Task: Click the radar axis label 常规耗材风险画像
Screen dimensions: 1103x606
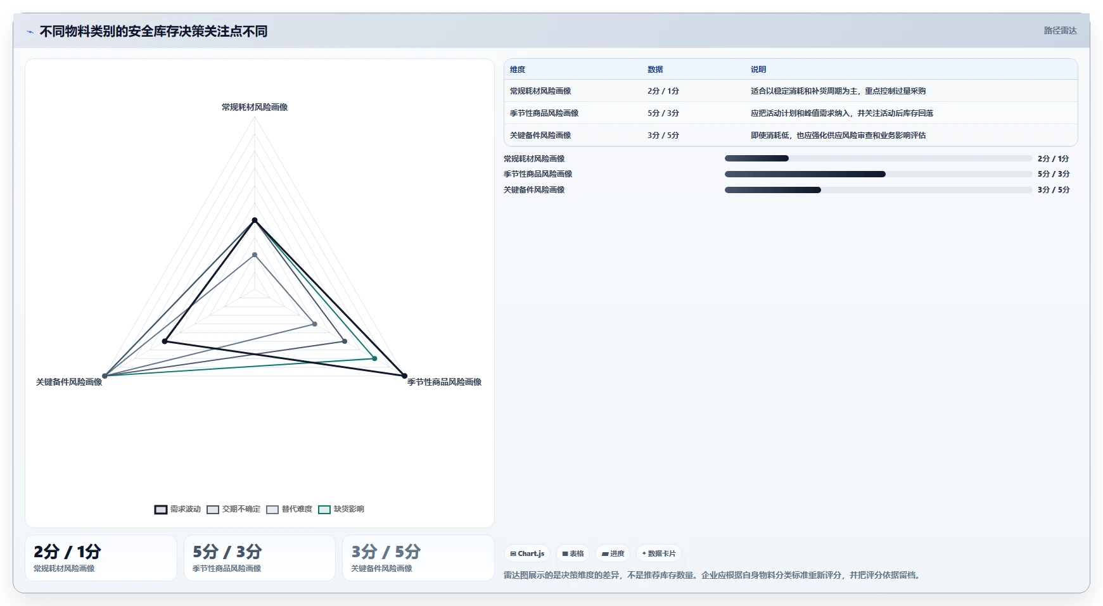Action: pos(255,107)
